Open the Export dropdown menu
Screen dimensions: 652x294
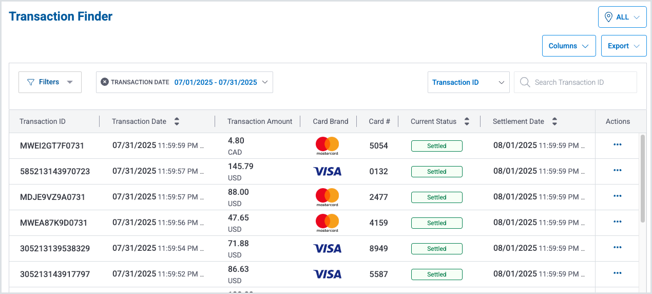pyautogui.click(x=623, y=46)
